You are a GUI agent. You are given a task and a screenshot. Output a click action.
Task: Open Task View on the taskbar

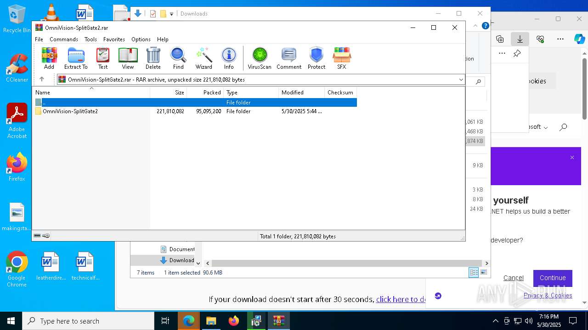(165, 321)
